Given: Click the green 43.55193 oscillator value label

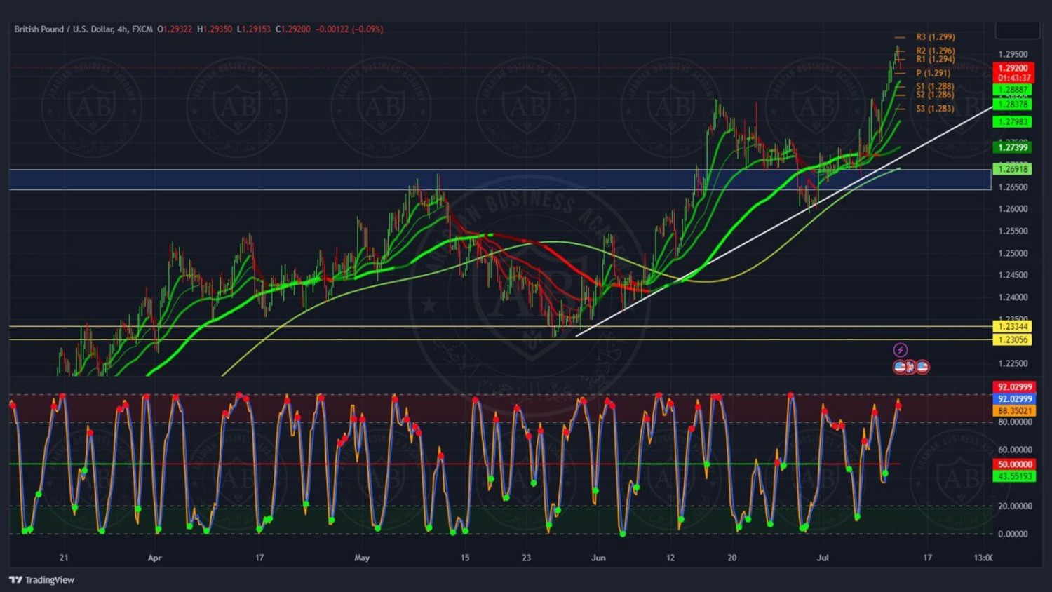Looking at the screenshot, I should 1014,476.
